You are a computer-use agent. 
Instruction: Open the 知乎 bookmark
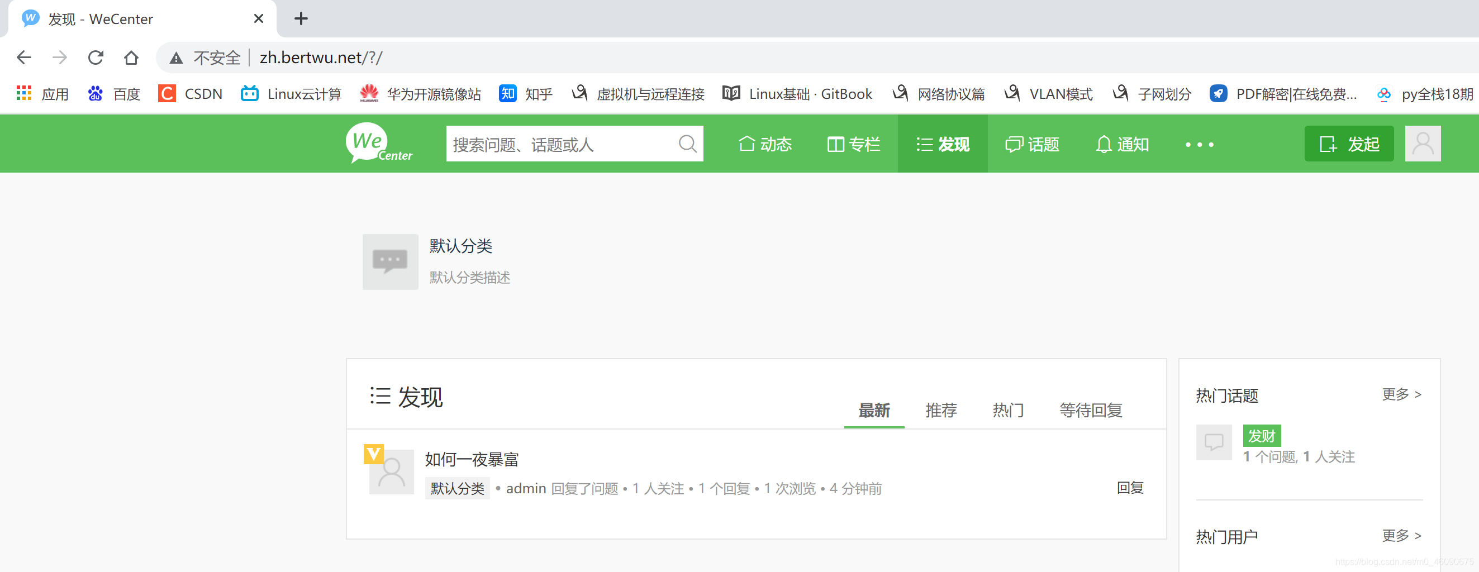coord(525,93)
